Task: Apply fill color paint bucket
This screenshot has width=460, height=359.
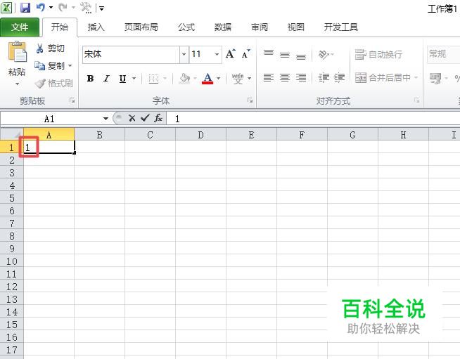Action: pyautogui.click(x=184, y=79)
